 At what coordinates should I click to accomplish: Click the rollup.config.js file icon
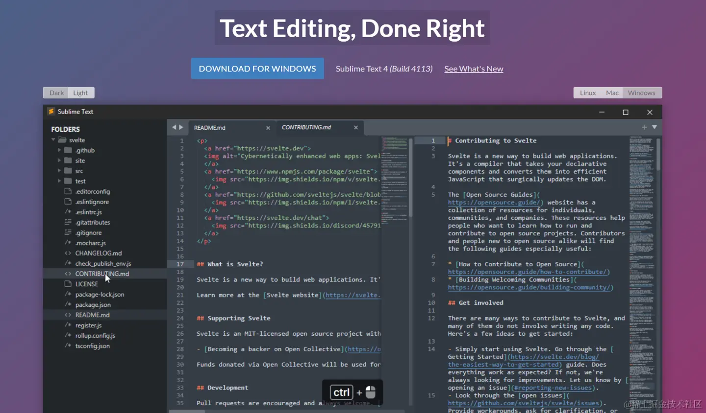[68, 335]
